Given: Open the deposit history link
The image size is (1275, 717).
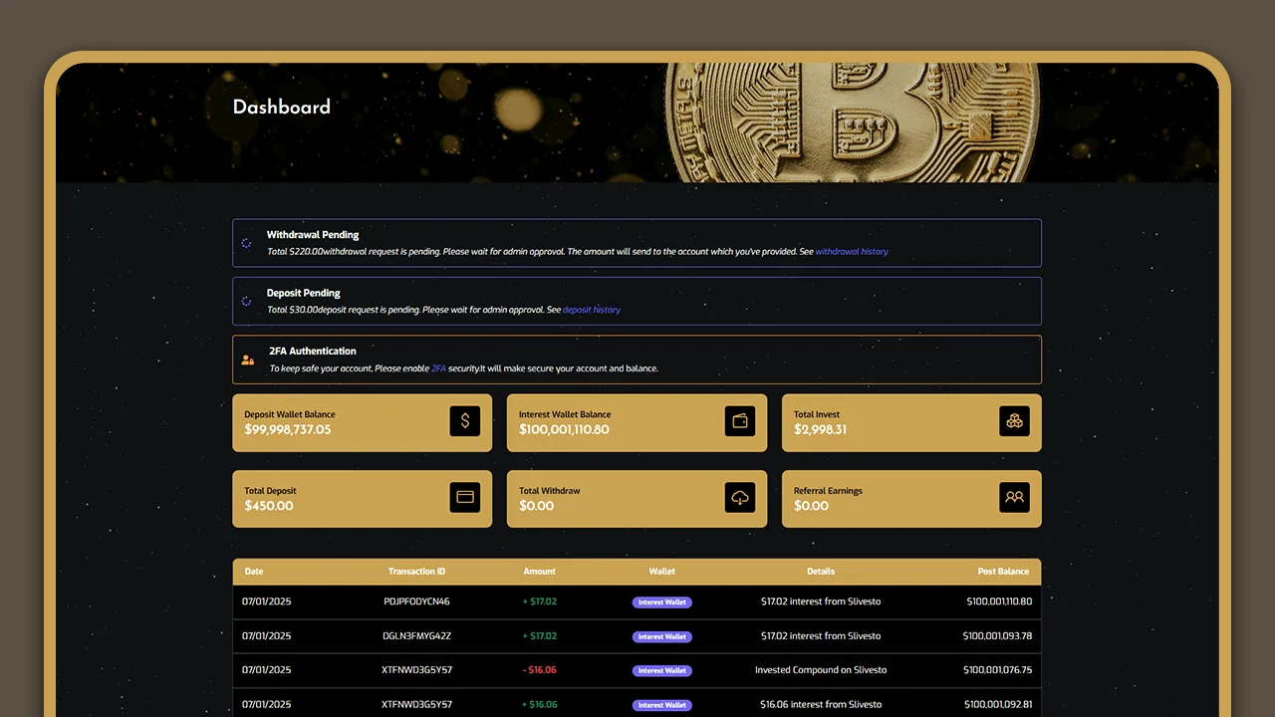Looking at the screenshot, I should (x=592, y=310).
